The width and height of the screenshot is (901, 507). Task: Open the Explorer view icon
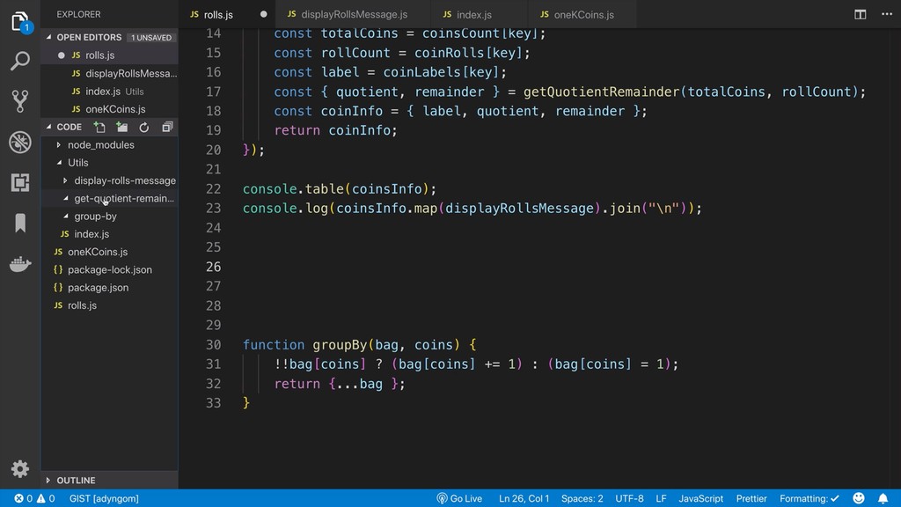coord(20,22)
